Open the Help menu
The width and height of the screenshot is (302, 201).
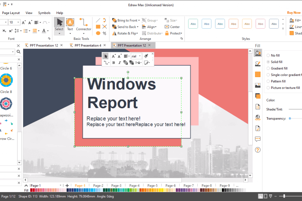point(60,13)
